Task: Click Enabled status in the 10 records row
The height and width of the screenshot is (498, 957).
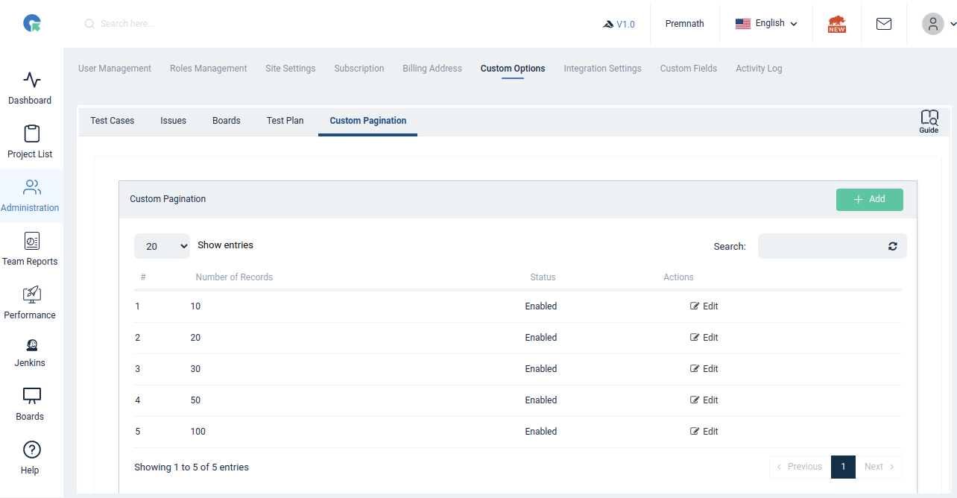Action: click(x=541, y=306)
